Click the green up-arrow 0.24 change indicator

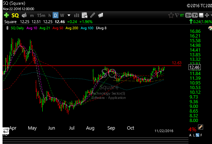(x=200, y=22)
